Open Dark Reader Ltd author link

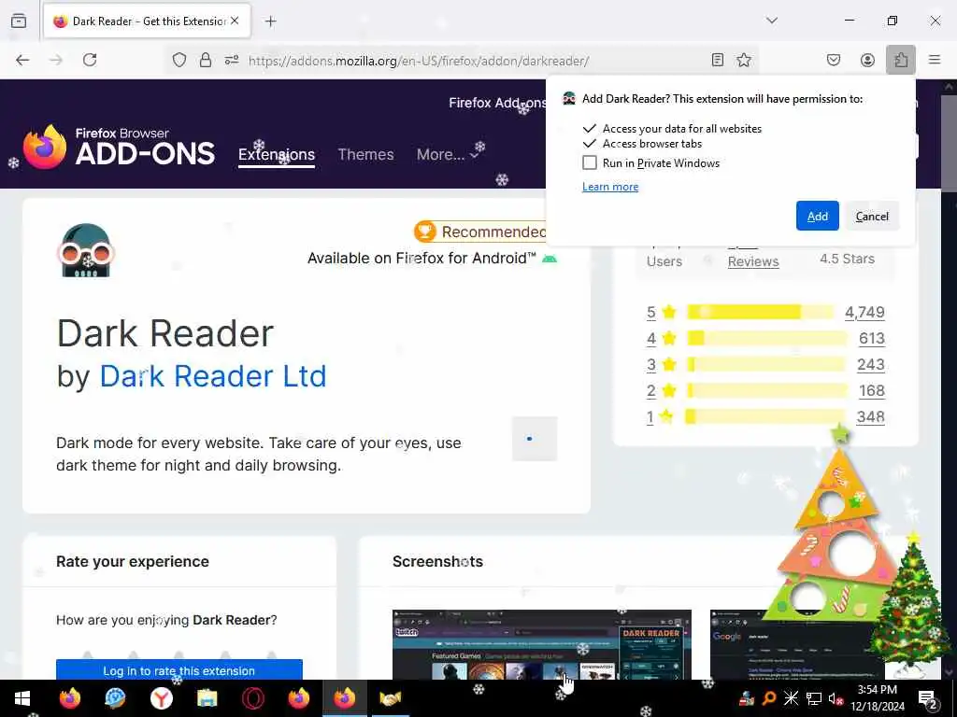213,375
